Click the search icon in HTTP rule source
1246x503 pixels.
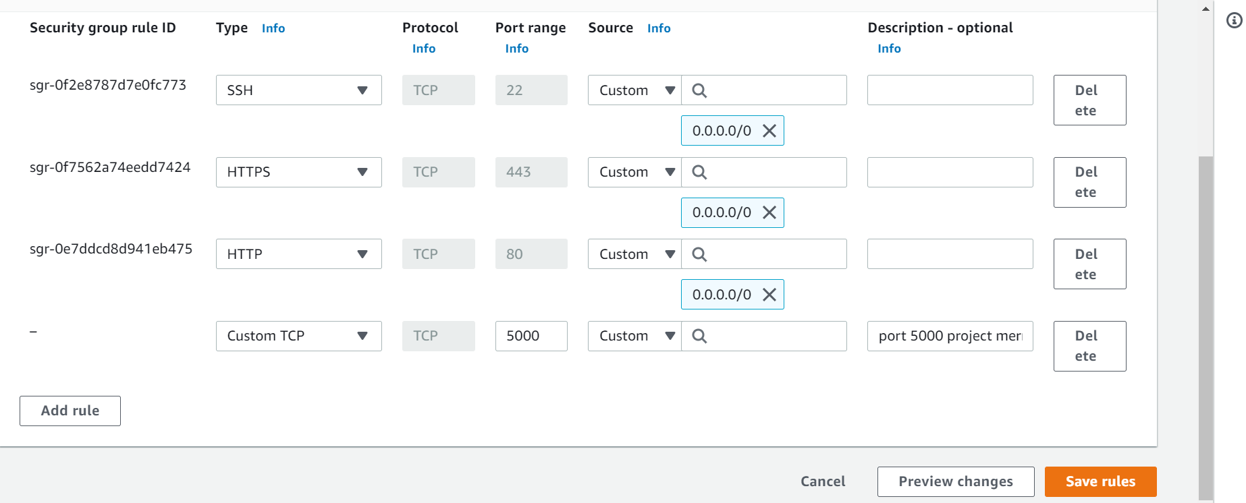tap(699, 254)
